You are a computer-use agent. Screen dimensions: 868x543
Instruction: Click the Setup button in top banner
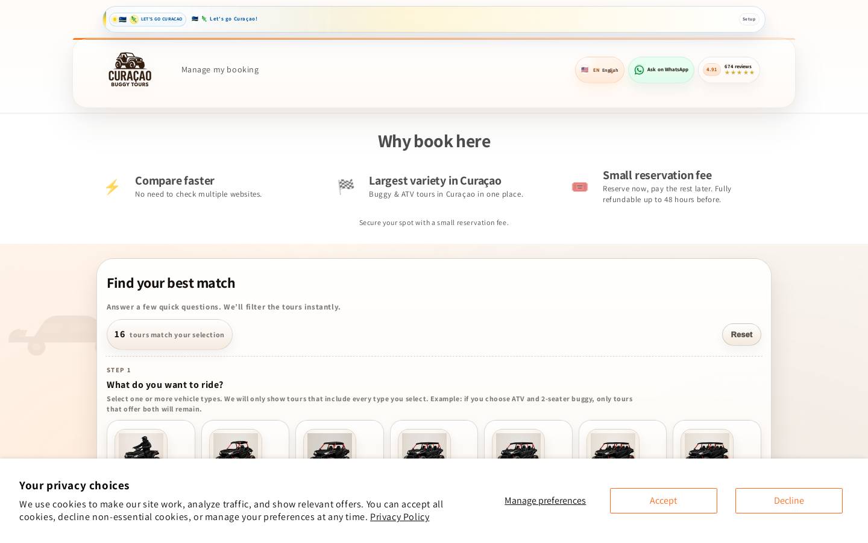[x=749, y=19]
